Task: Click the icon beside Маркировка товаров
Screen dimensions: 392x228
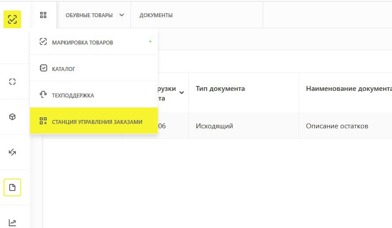Action: point(43,41)
